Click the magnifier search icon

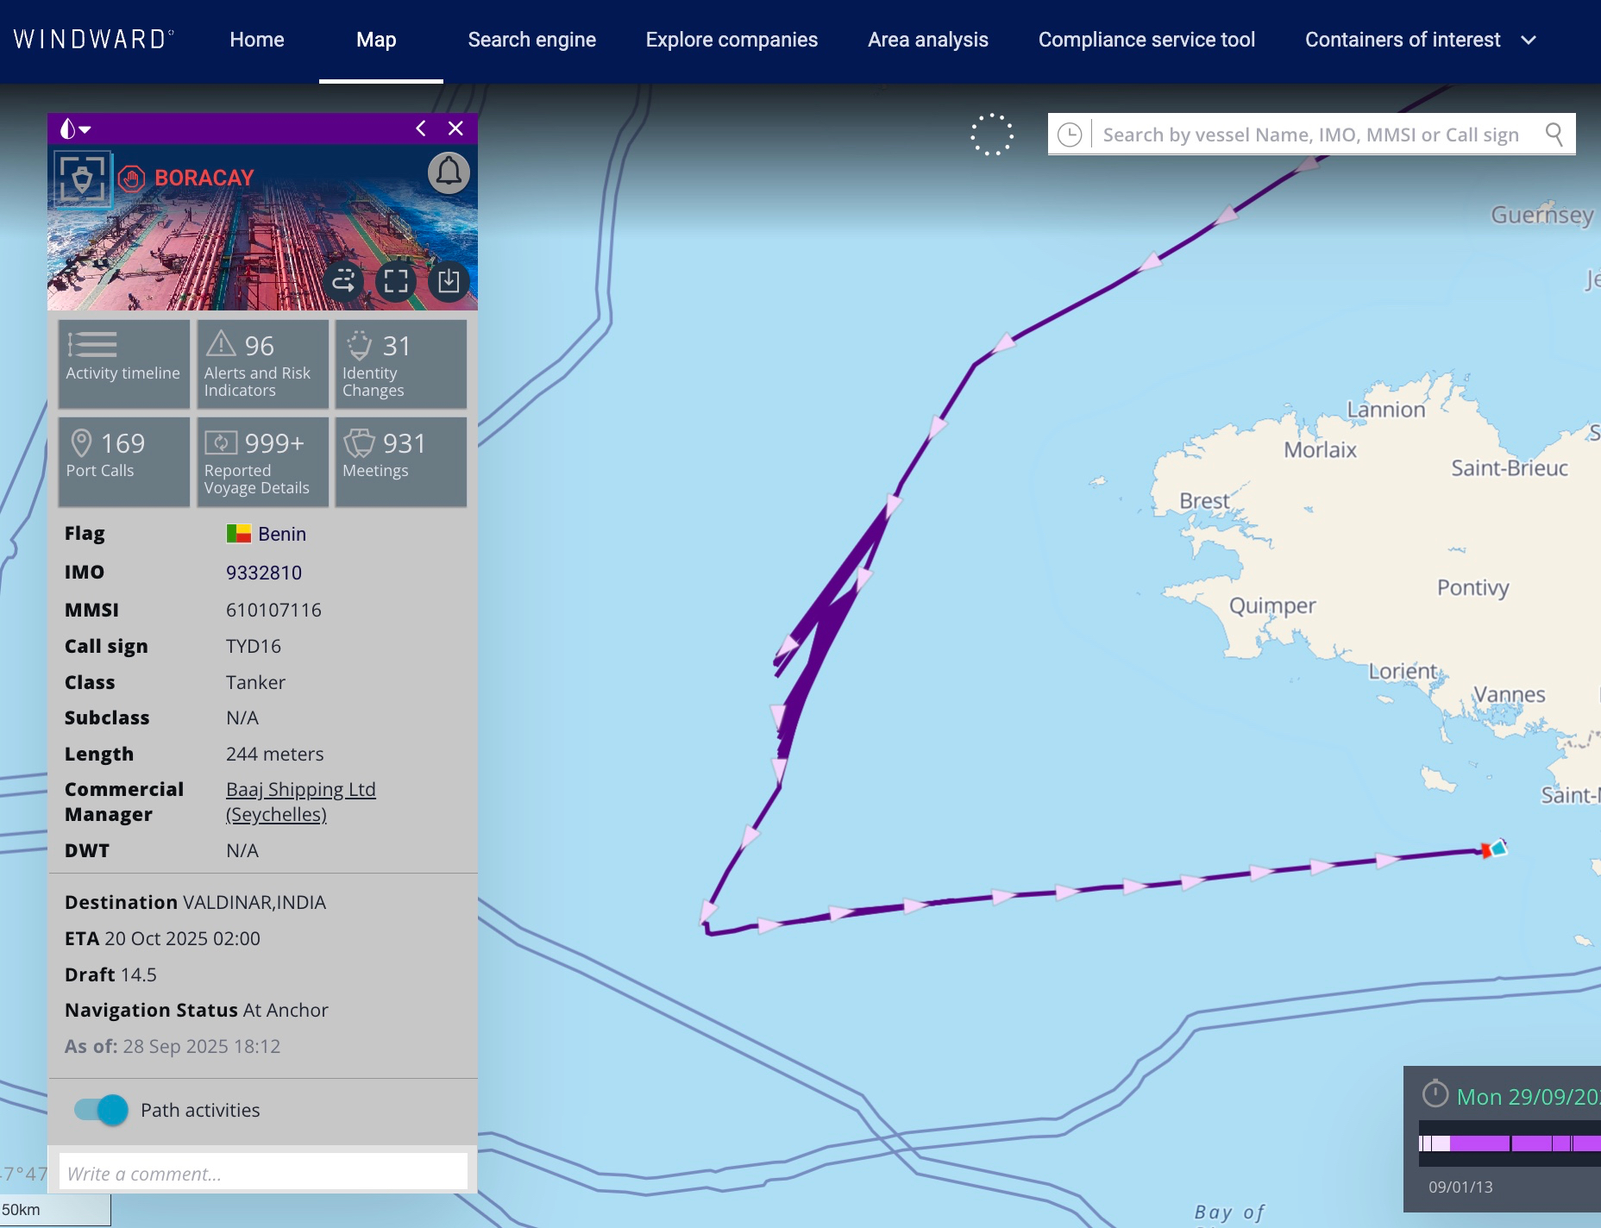(1554, 135)
